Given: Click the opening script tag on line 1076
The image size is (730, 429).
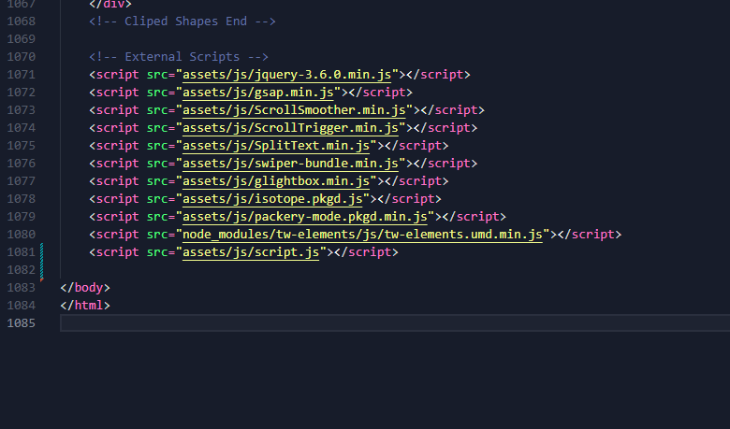Looking at the screenshot, I should pyautogui.click(x=114, y=164).
